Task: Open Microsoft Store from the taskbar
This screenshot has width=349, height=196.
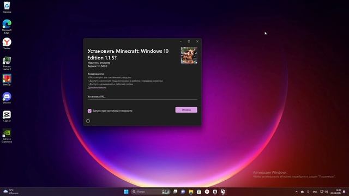Action: pos(199,192)
